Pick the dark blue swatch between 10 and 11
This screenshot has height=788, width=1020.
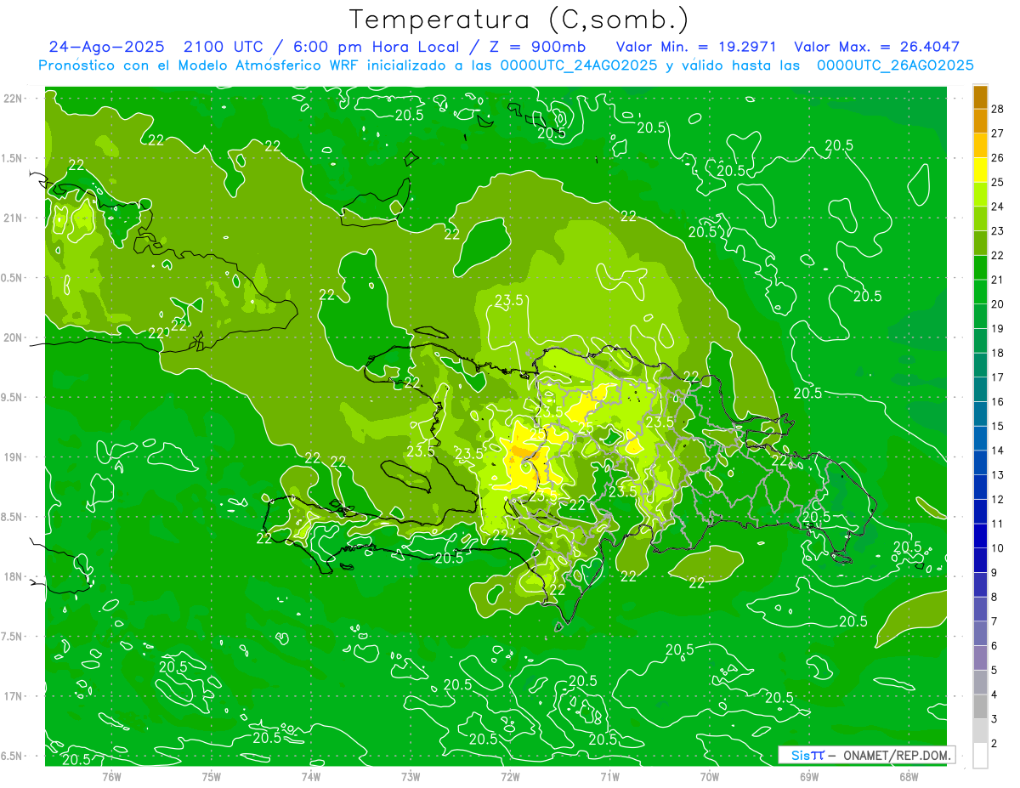980,536
